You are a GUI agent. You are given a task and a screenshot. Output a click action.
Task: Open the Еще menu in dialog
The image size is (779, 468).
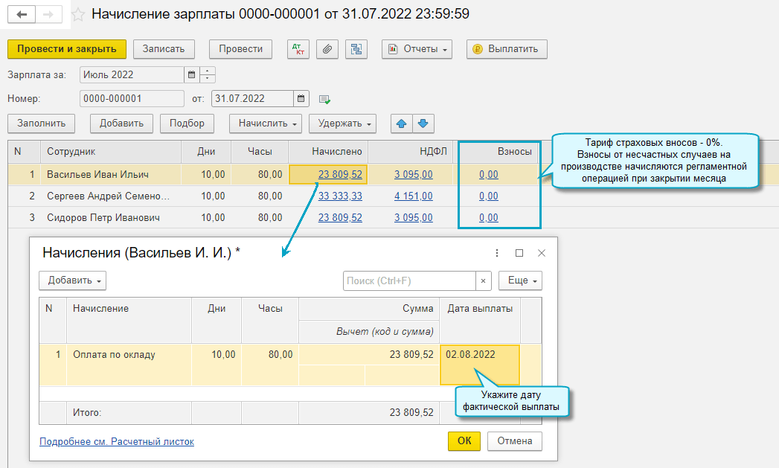click(x=520, y=281)
